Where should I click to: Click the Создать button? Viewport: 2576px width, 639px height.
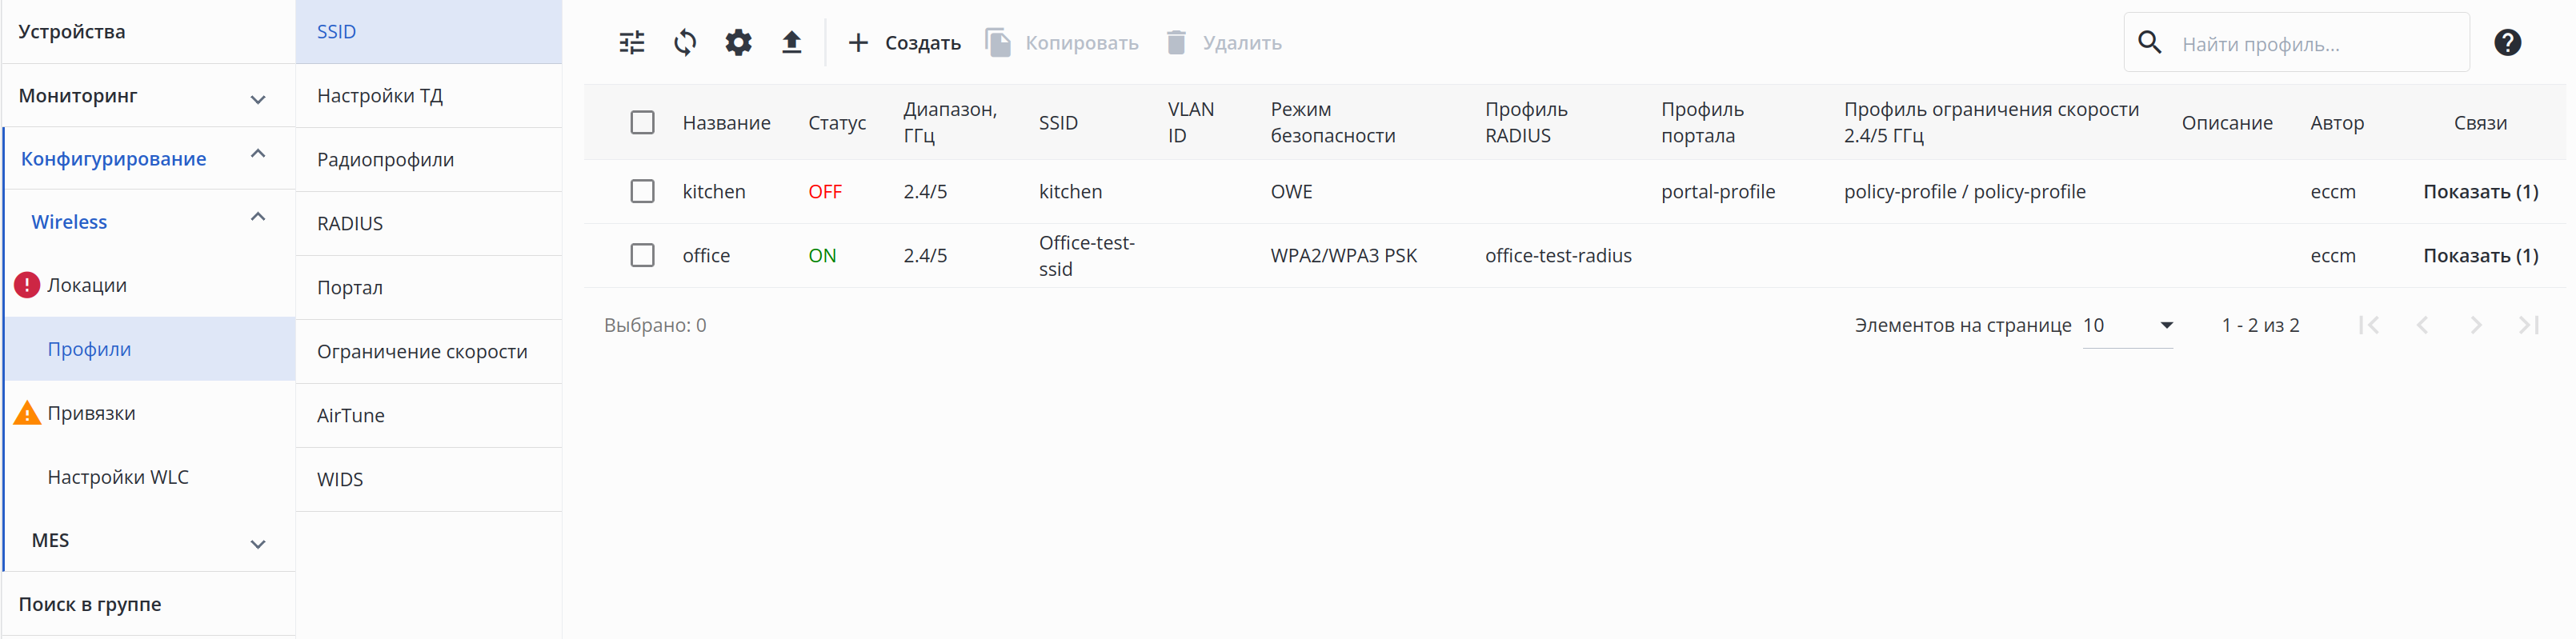904,43
